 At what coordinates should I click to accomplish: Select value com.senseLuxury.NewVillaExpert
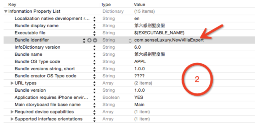click(169, 40)
